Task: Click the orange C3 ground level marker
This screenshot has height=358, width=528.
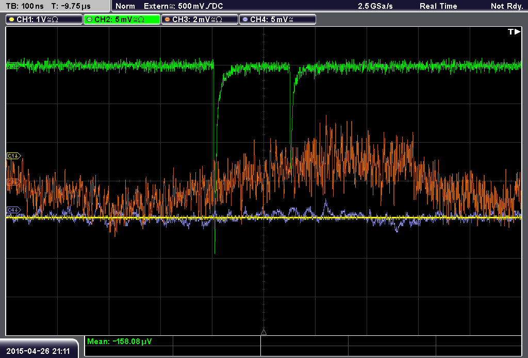Action: (13, 182)
